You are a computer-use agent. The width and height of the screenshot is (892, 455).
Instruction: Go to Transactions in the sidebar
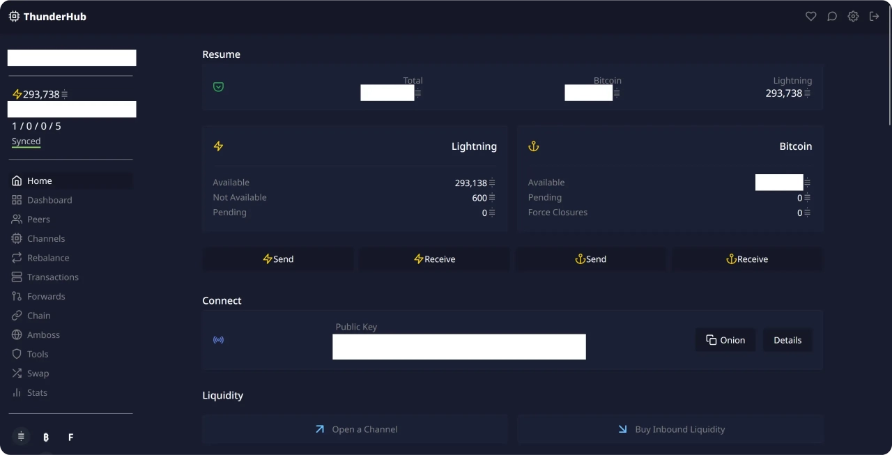click(52, 277)
